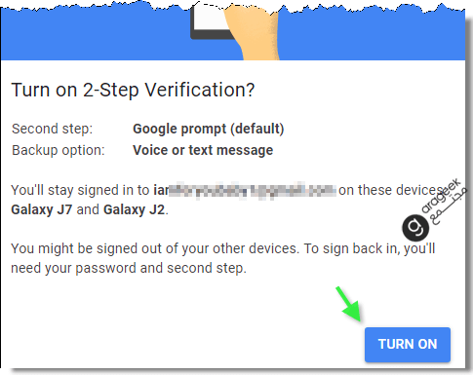Click 'Voice or text message' text

click(203, 150)
